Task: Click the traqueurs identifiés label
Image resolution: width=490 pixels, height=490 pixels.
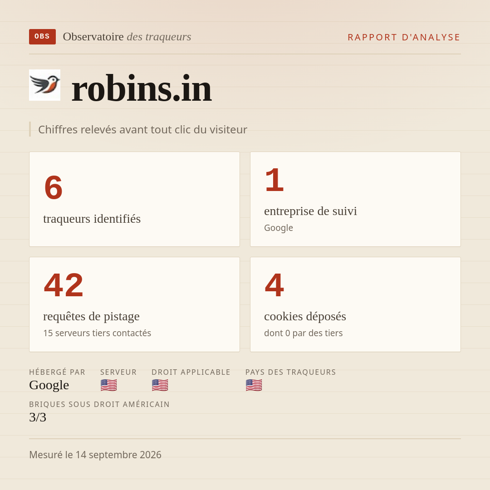Action: coord(92,219)
